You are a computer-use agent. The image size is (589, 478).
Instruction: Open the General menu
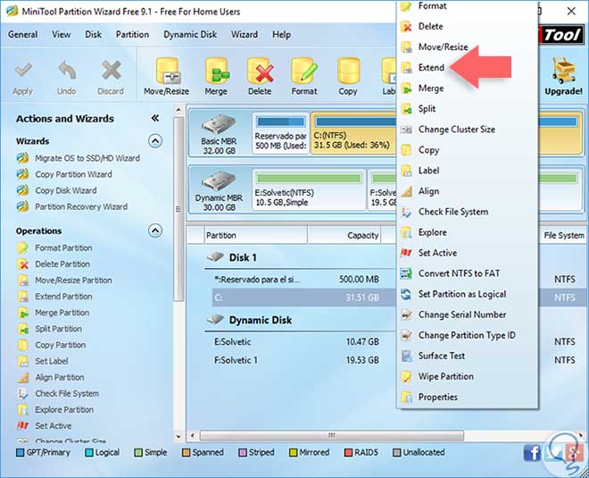tap(23, 35)
